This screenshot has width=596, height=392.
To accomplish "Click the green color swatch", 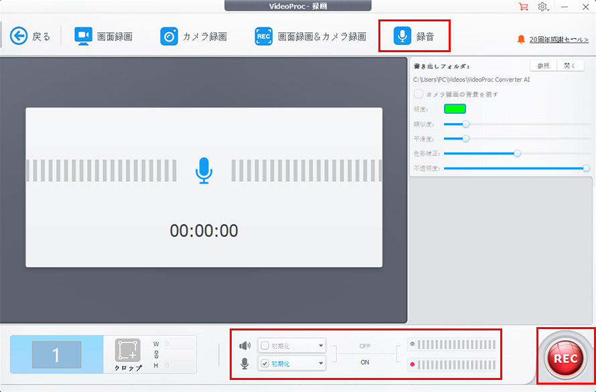I will [455, 109].
